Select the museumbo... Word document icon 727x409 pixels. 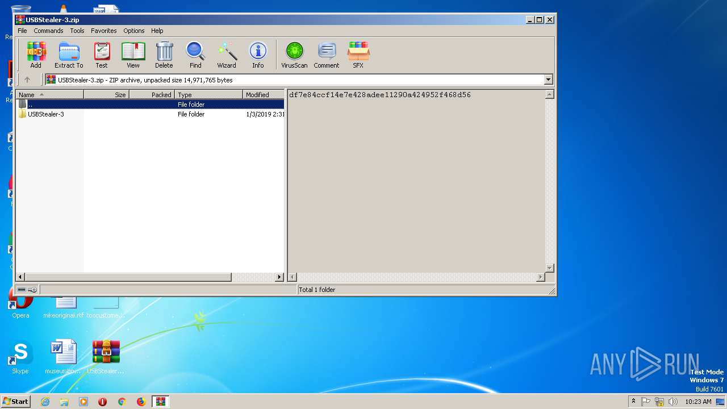pyautogui.click(x=62, y=358)
